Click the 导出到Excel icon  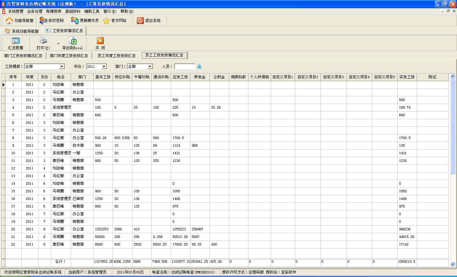point(73,41)
